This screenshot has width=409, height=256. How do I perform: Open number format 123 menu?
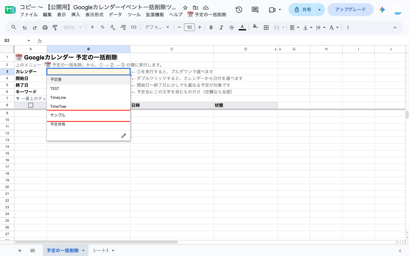click(134, 27)
